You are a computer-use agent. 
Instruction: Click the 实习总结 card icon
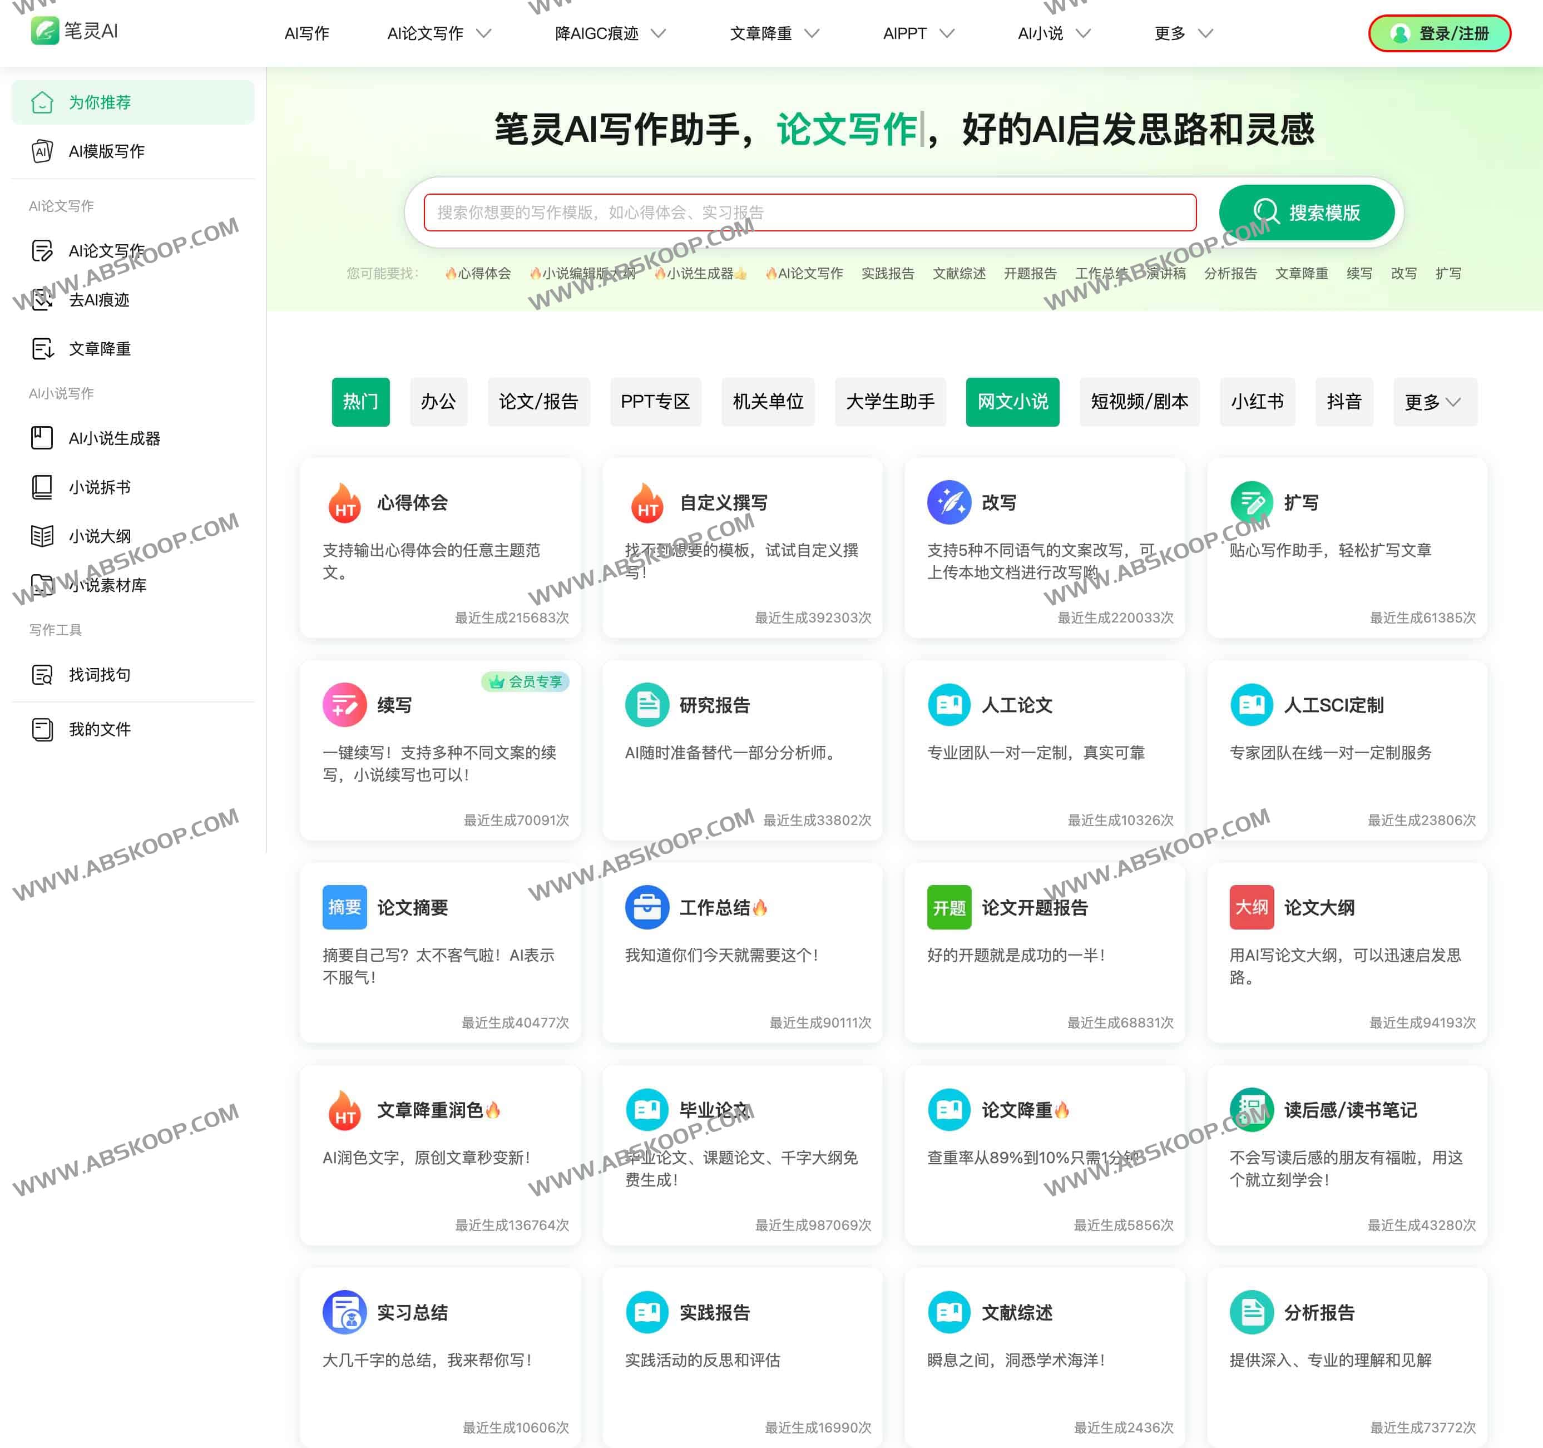345,1312
